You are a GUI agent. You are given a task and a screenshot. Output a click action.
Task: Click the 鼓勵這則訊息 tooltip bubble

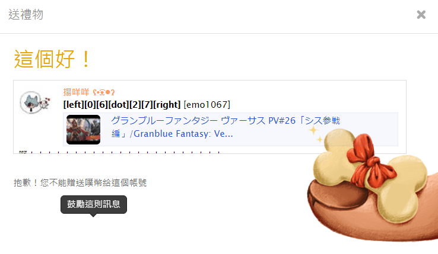click(94, 204)
